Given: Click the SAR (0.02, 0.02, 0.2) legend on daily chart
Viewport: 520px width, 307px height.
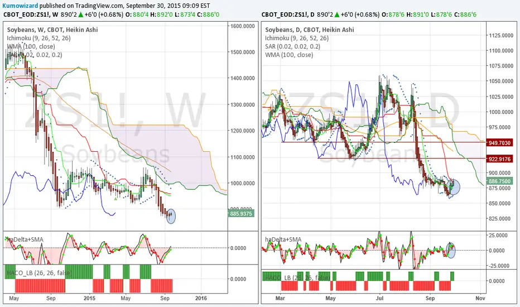Looking at the screenshot, I should click(292, 46).
